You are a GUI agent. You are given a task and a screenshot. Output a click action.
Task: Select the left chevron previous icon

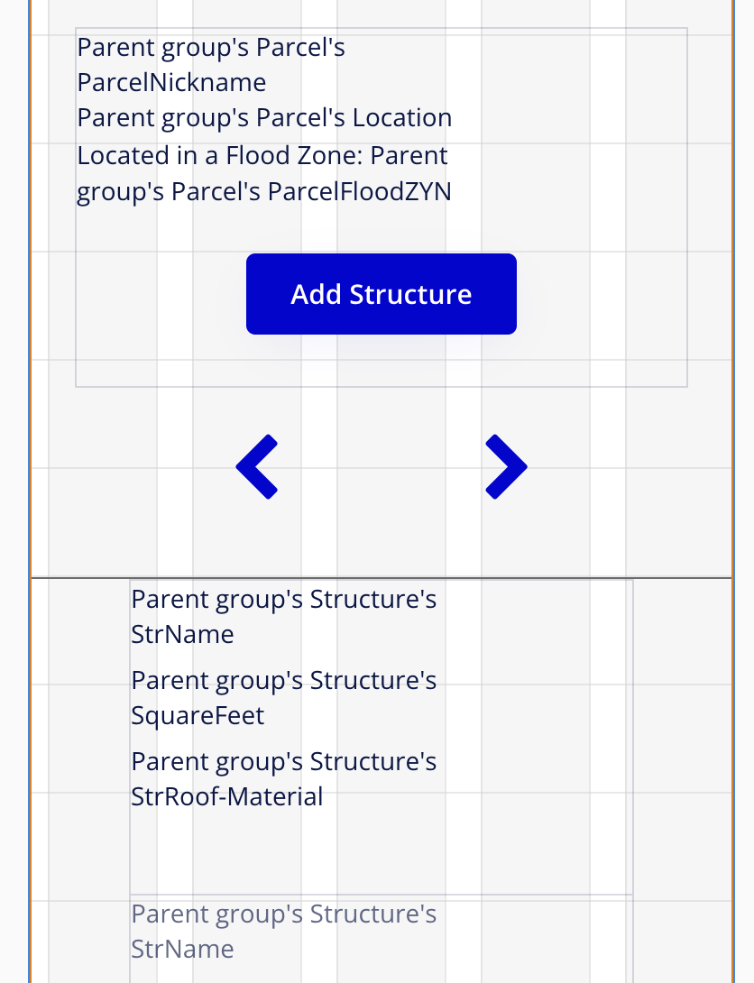[257, 466]
